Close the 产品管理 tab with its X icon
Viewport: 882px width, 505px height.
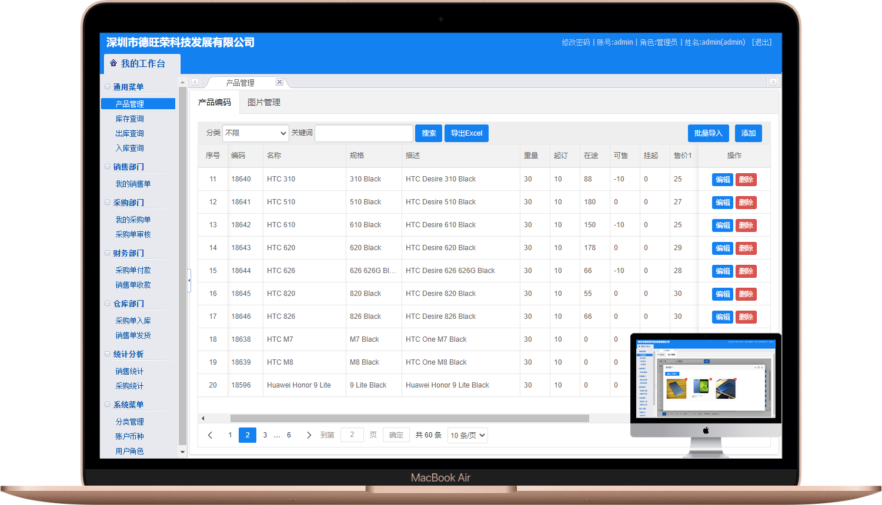[x=279, y=82]
